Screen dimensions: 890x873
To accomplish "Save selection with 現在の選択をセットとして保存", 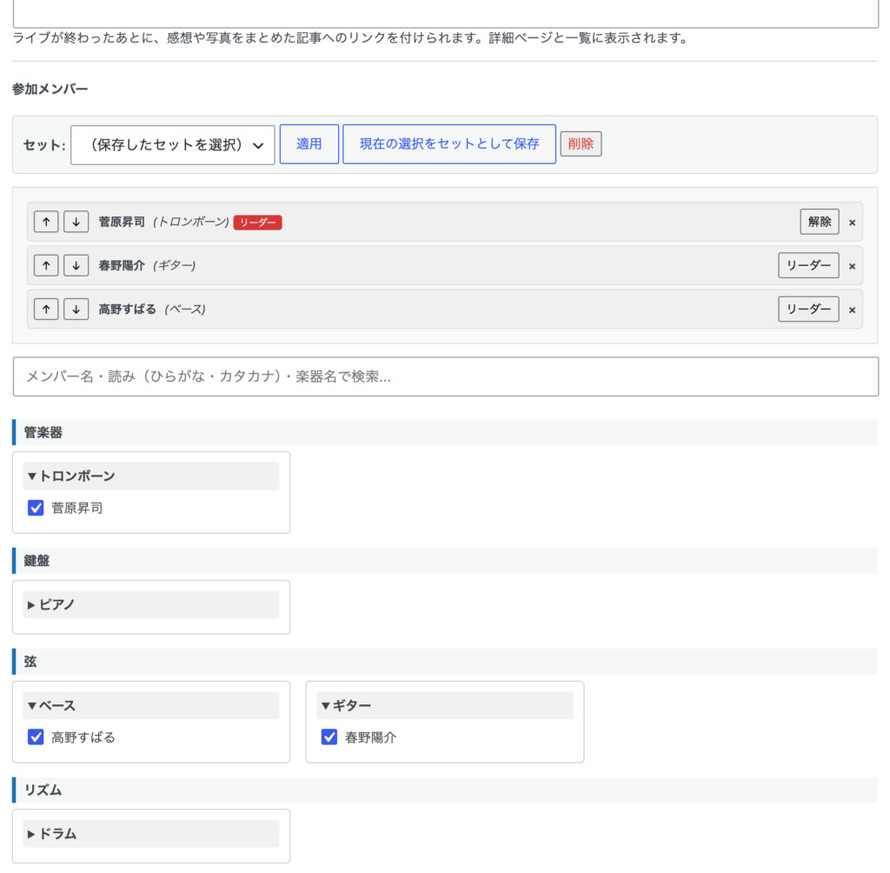I will coord(449,144).
